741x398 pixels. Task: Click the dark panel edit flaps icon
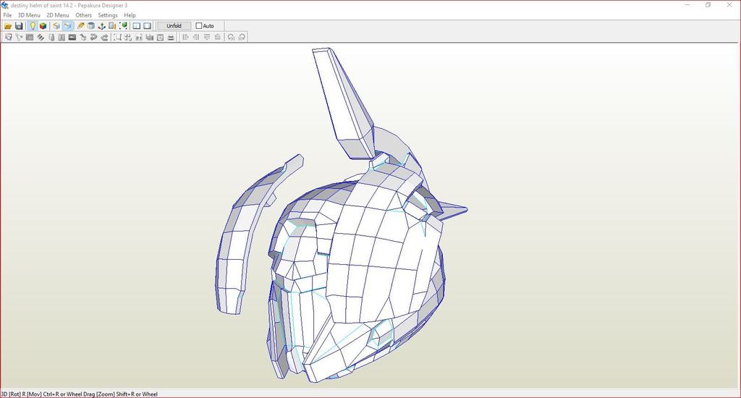coord(30,38)
